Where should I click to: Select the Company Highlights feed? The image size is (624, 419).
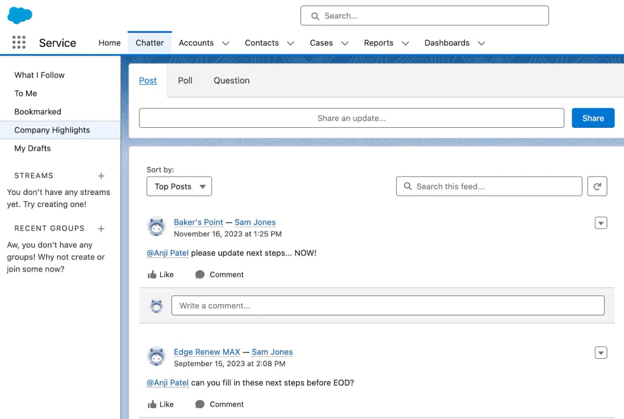click(60, 130)
